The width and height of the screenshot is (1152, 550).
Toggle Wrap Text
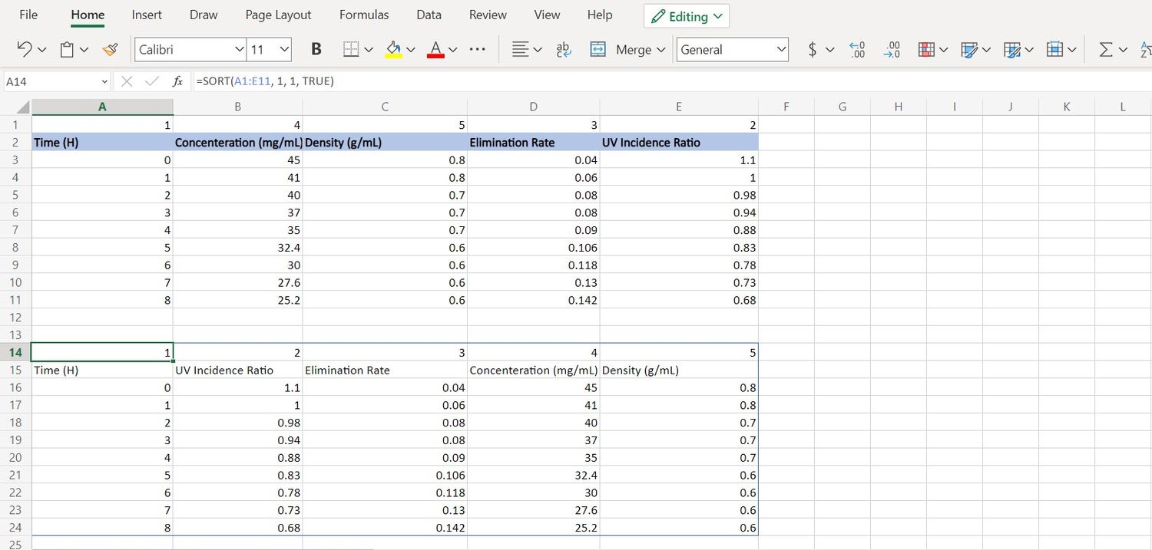coord(563,49)
